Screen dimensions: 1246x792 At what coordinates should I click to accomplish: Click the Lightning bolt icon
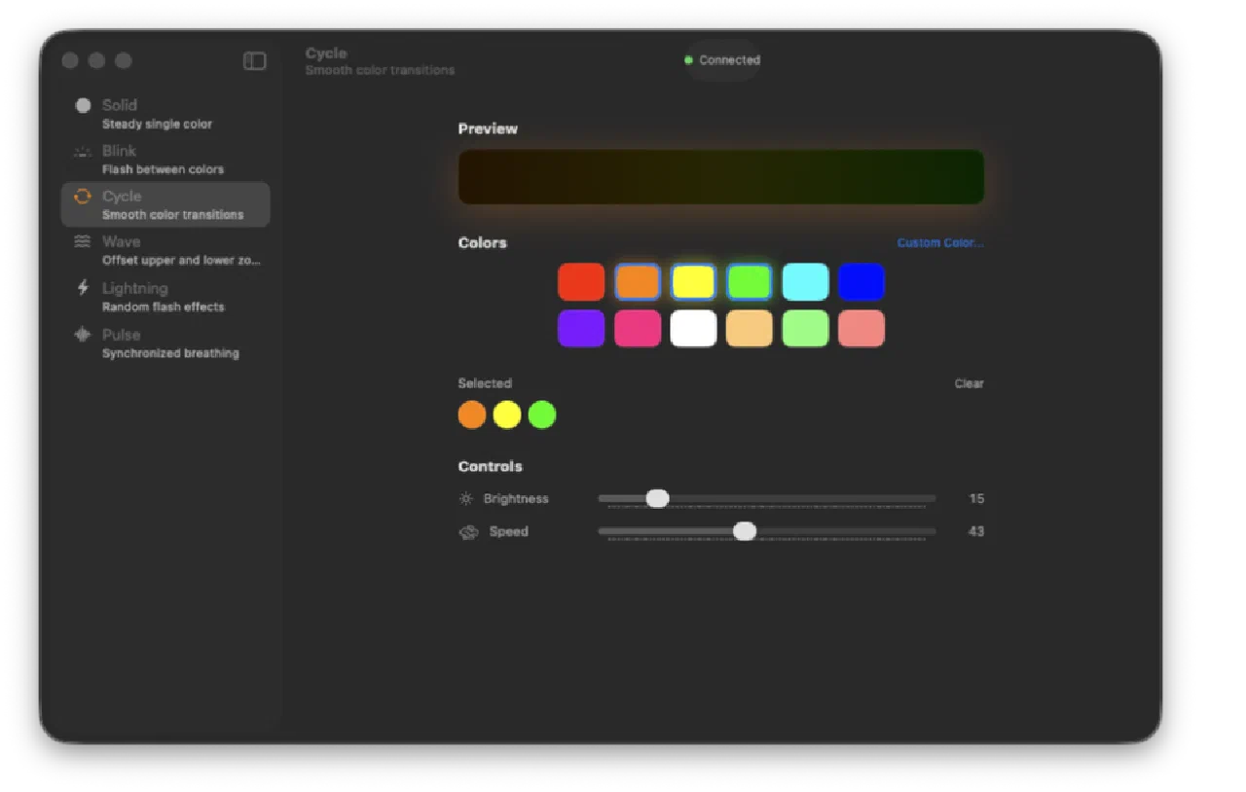[83, 288]
